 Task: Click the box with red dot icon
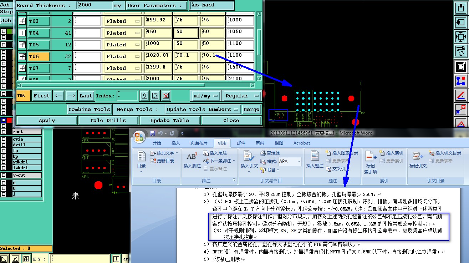[461, 110]
